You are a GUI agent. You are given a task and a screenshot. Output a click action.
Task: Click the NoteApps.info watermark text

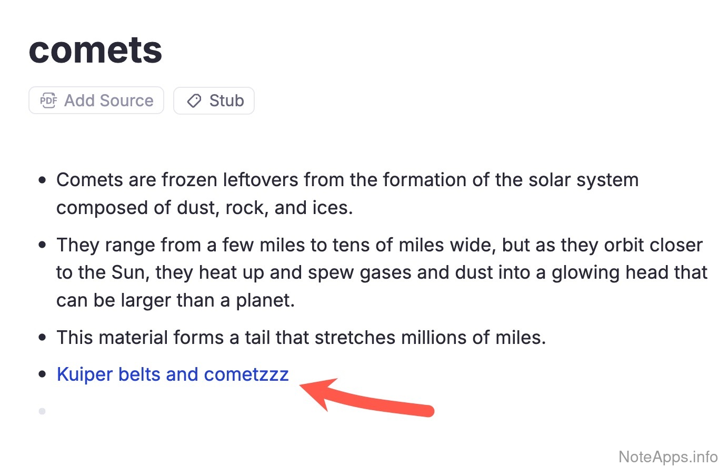pos(667,456)
